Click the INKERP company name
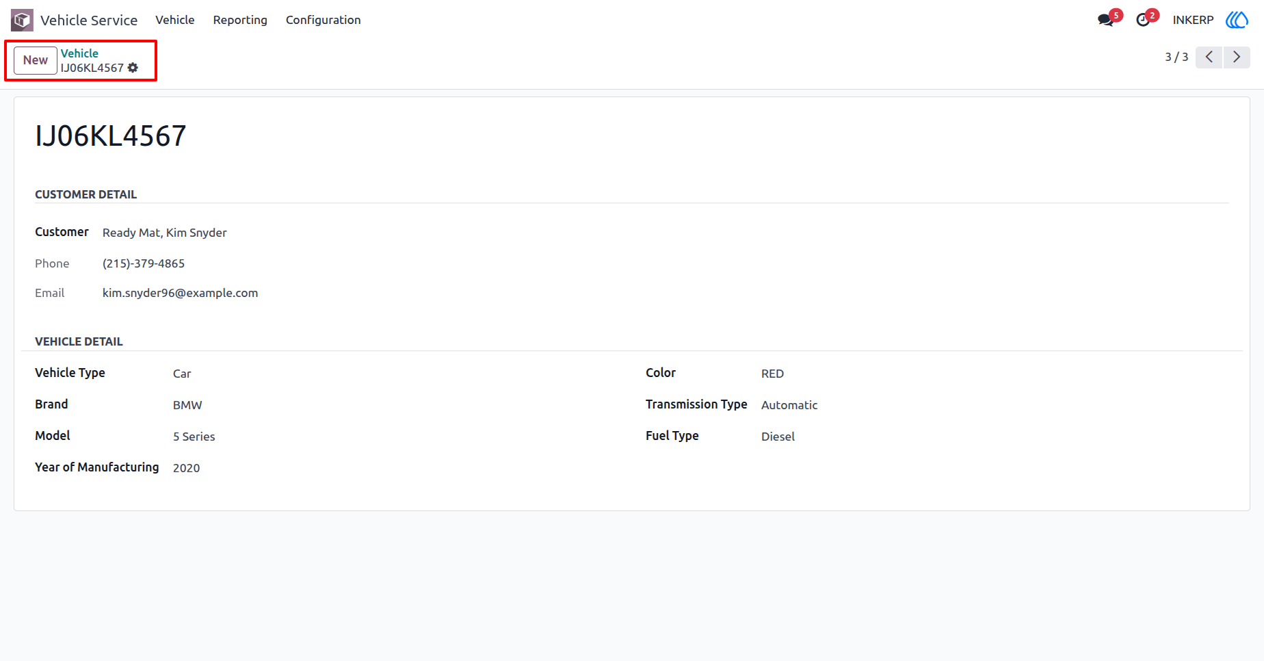 pyautogui.click(x=1193, y=20)
